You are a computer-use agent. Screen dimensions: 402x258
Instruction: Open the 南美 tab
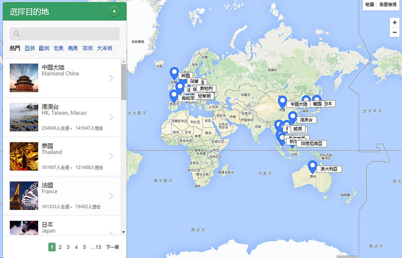click(x=73, y=48)
